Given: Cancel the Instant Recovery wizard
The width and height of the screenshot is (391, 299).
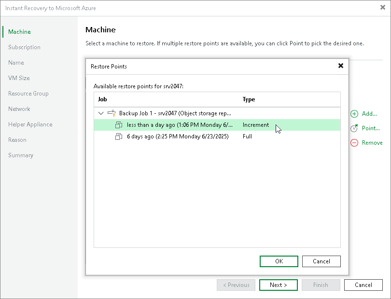Looking at the screenshot, I should 363,285.
